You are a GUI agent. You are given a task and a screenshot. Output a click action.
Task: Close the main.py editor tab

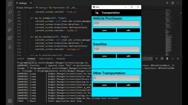(31, 3)
